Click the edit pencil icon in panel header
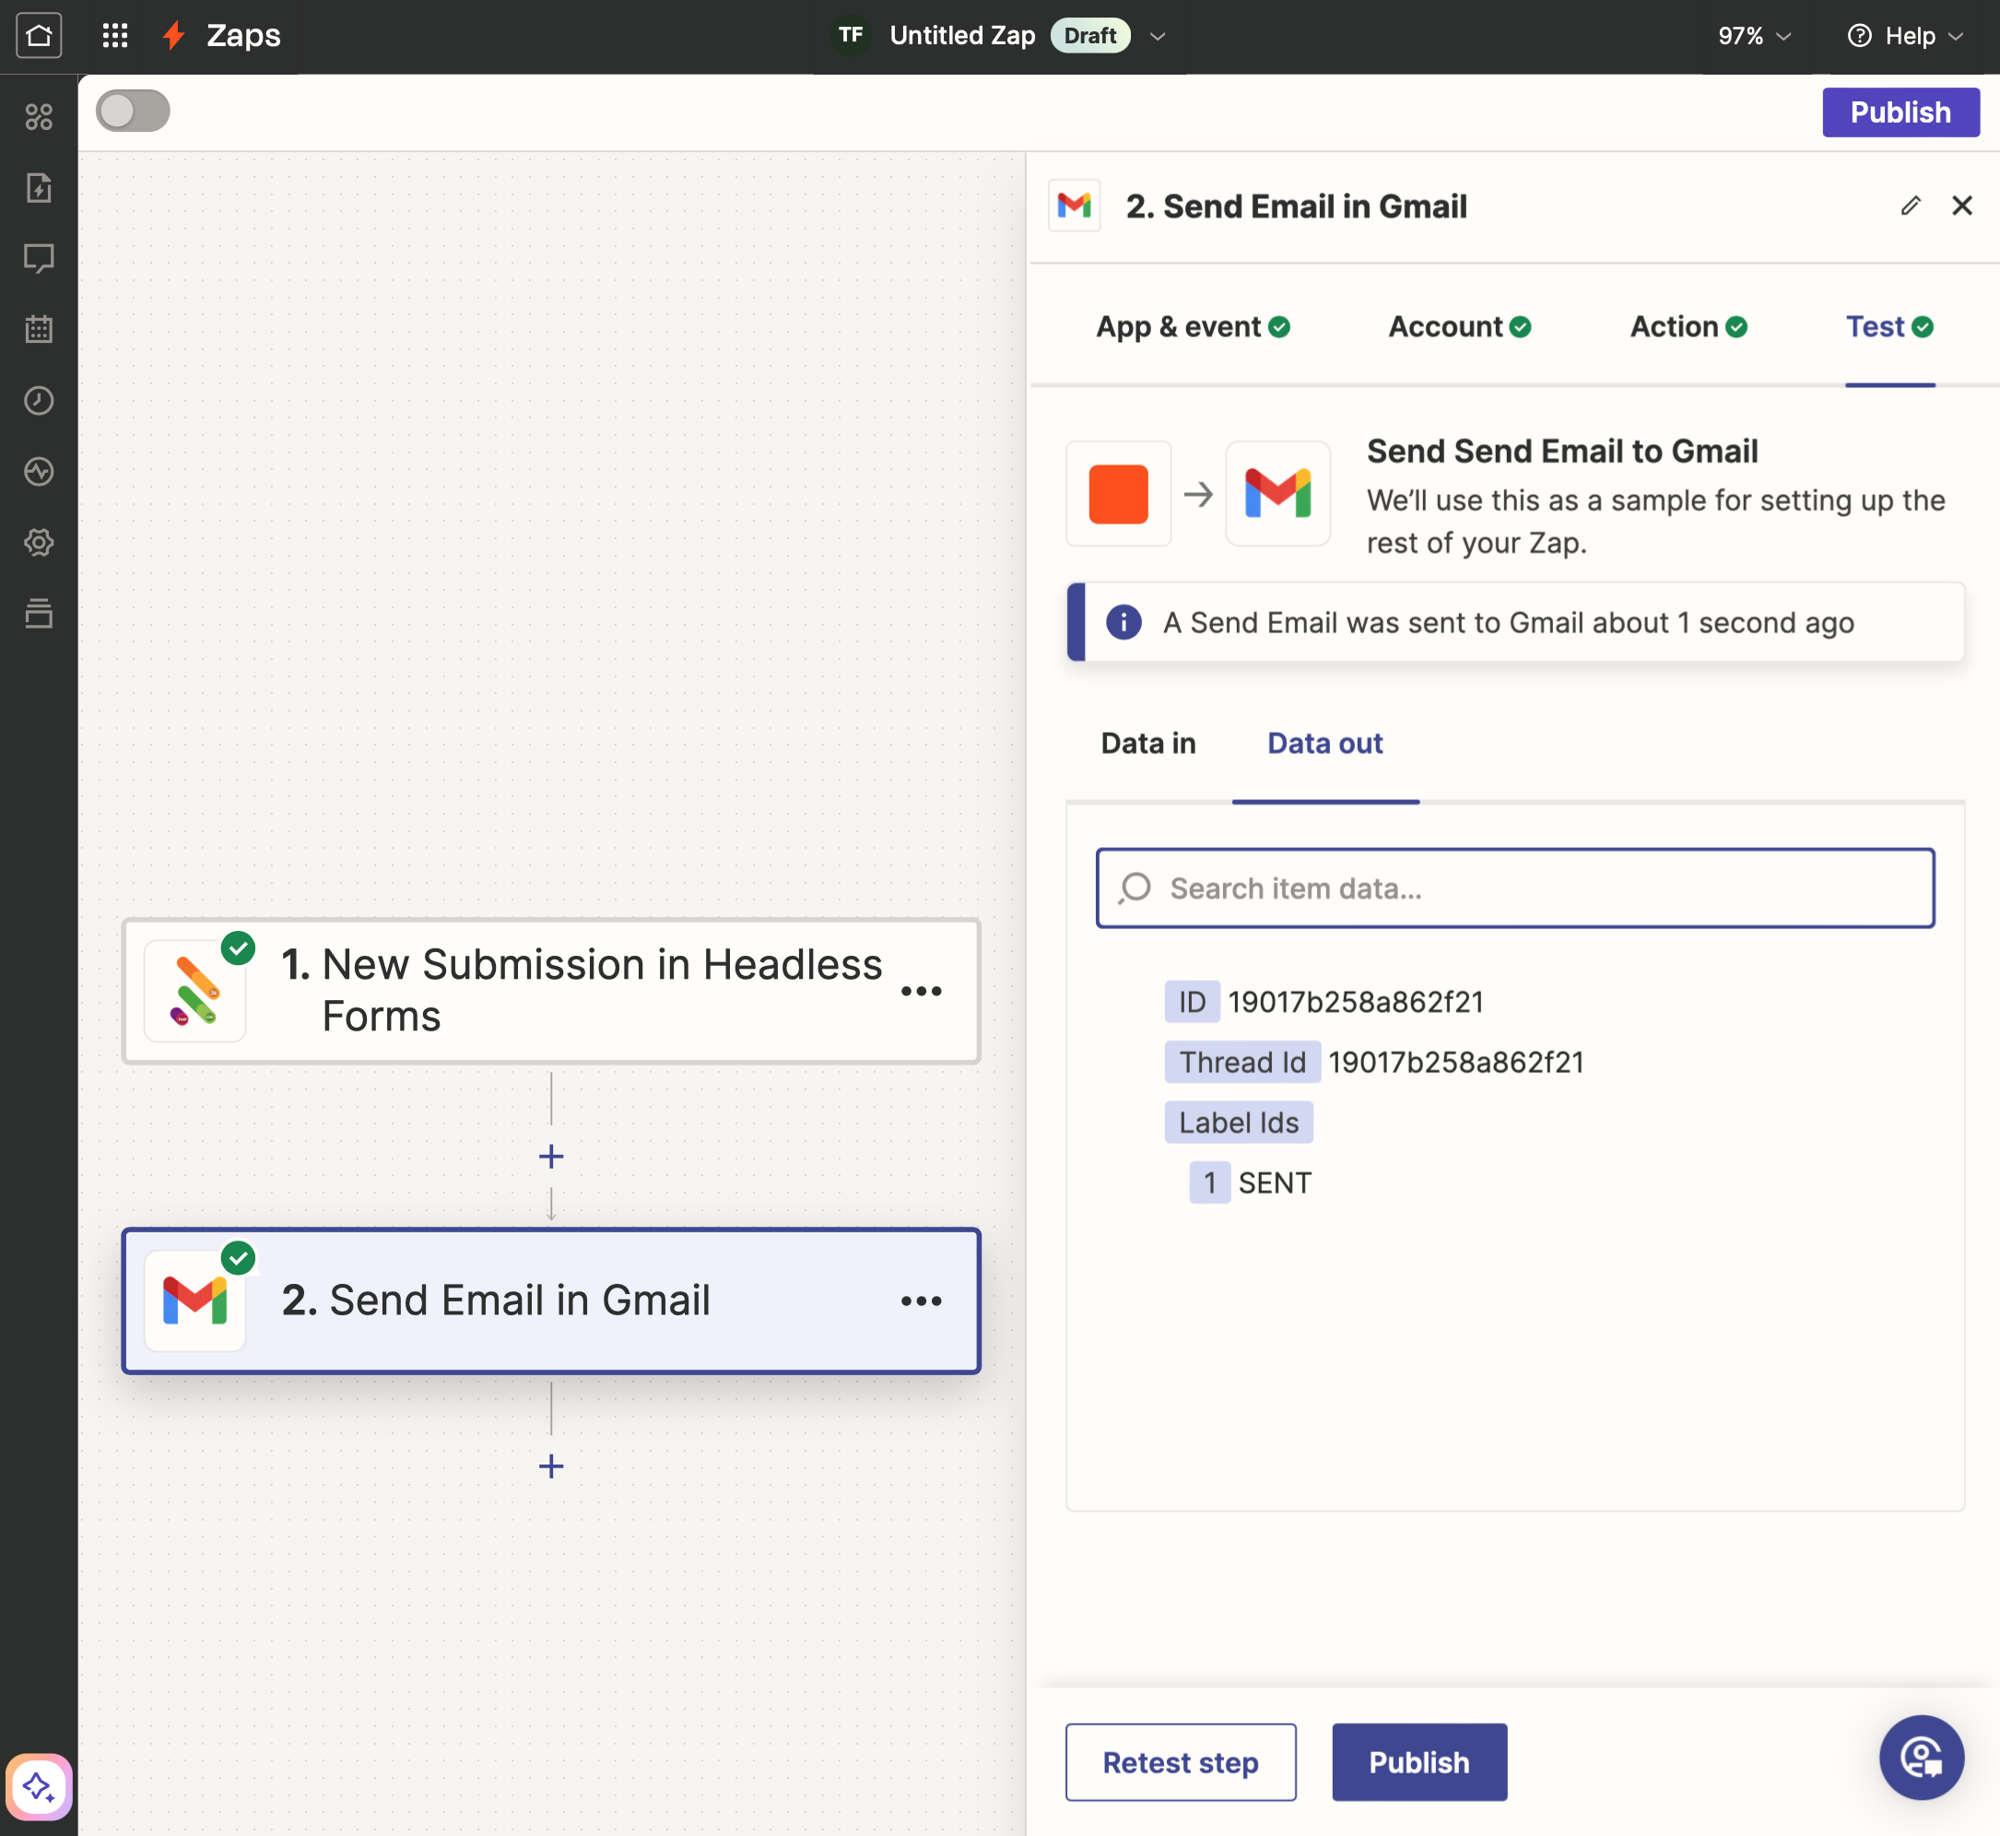The height and width of the screenshot is (1836, 2000). point(1910,204)
